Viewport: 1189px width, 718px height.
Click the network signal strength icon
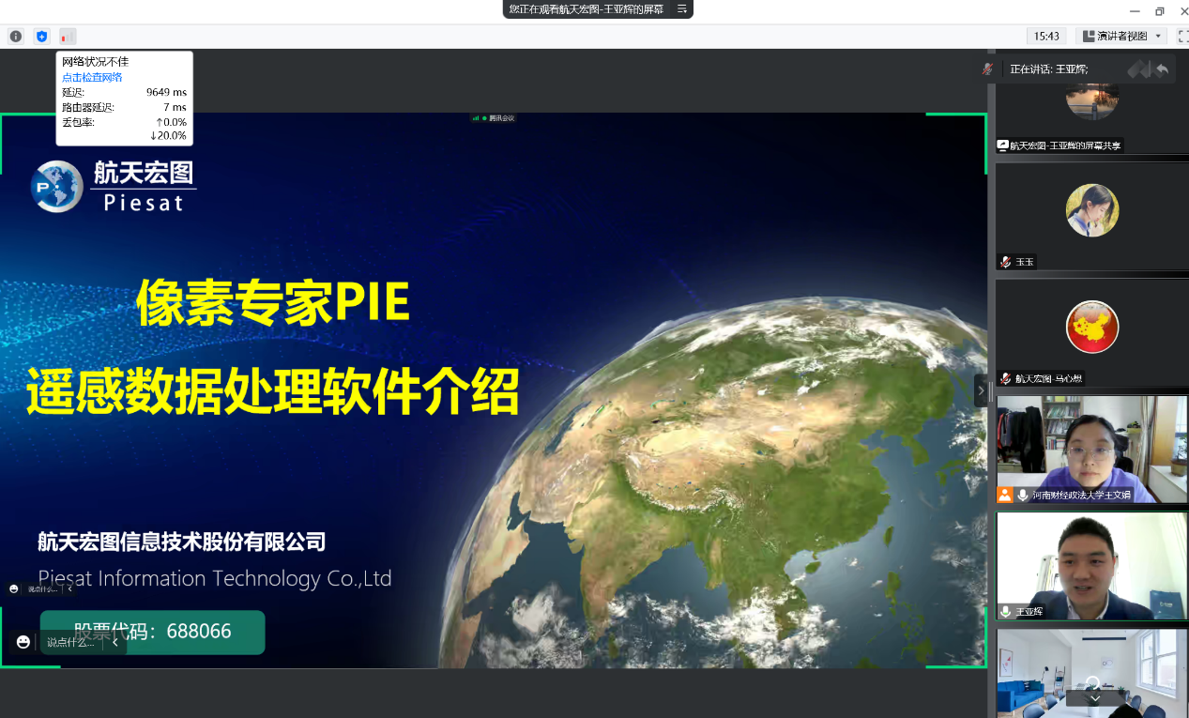click(68, 37)
